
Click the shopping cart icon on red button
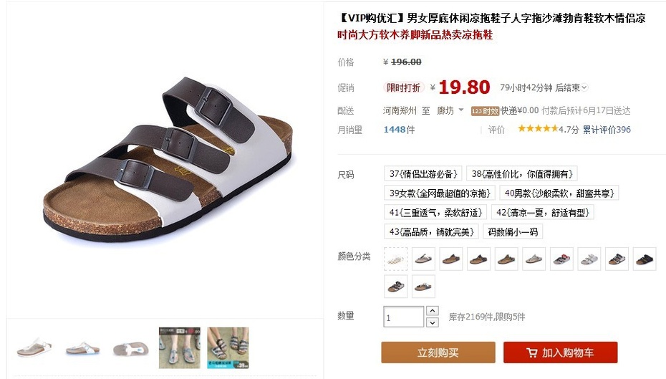[532, 352]
